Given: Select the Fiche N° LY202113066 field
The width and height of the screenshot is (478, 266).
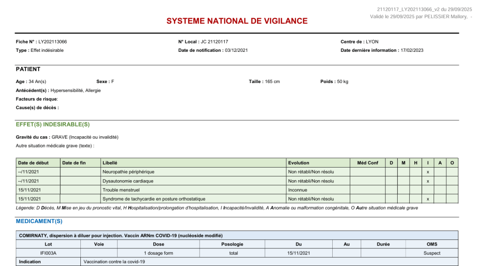Looking at the screenshot, I should coord(41,42).
